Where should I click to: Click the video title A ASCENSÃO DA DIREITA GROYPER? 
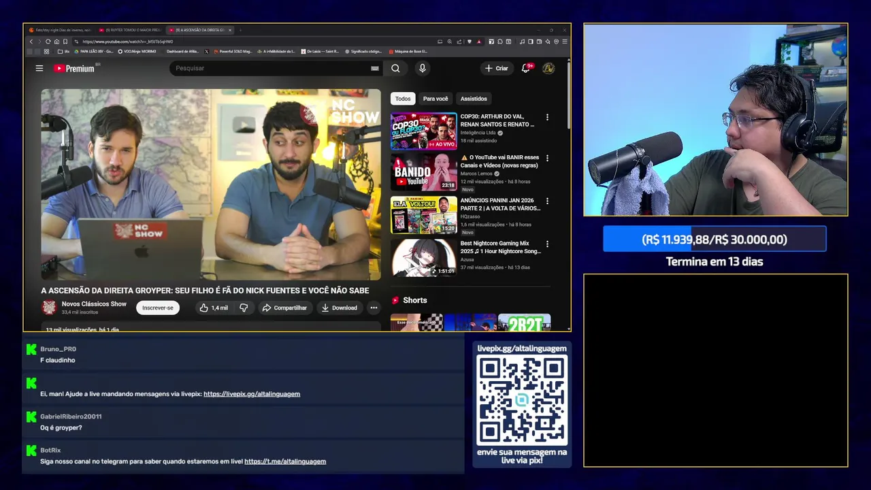205,291
